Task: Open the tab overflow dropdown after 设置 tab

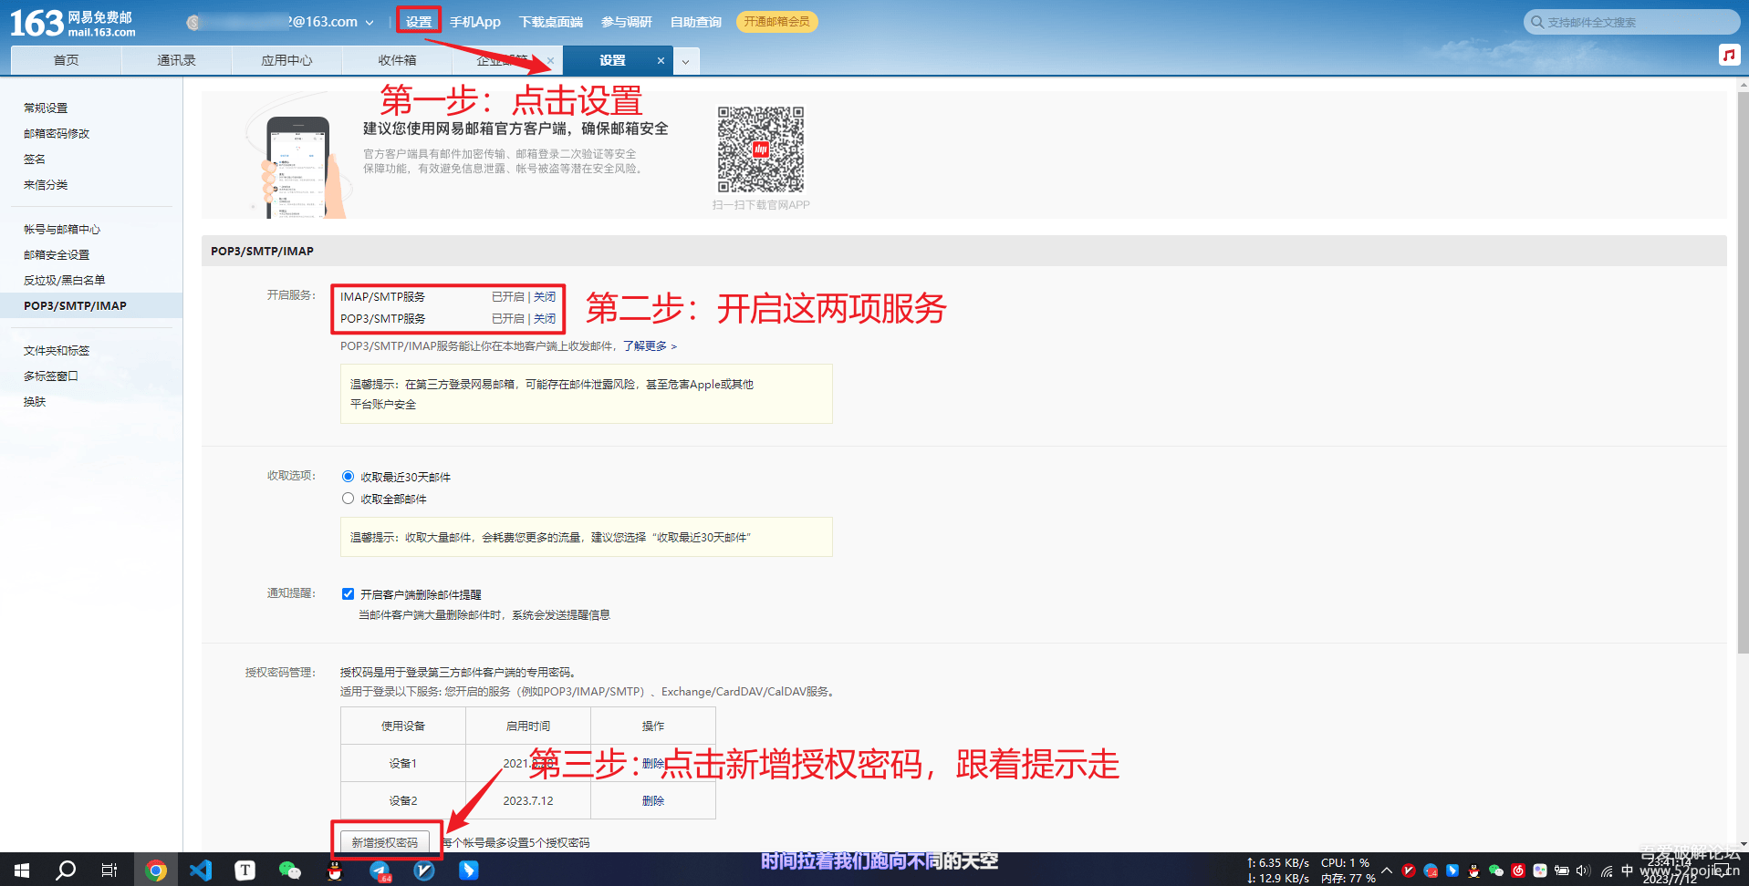Action: 686,61
